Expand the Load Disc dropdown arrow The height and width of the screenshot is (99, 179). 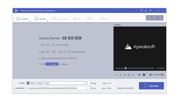click(30, 21)
